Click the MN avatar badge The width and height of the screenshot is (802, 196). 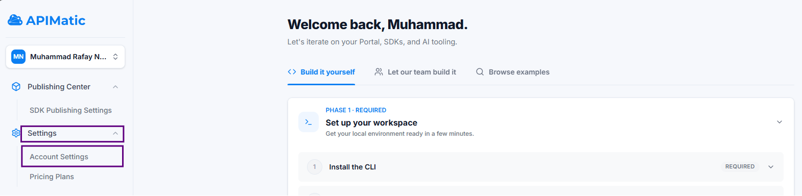coord(18,57)
